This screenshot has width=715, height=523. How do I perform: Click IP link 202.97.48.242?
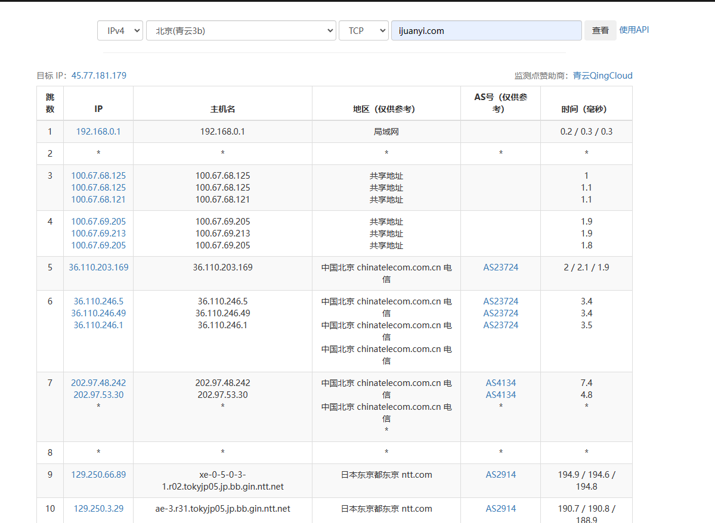click(x=98, y=383)
